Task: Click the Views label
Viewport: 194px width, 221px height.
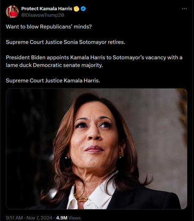Action: [x=75, y=218]
